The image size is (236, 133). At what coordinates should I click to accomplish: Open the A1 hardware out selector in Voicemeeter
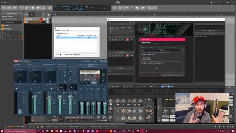point(80,65)
